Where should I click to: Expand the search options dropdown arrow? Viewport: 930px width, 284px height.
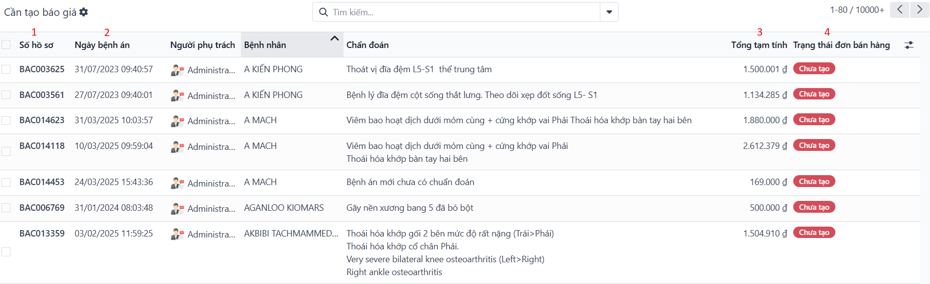[x=609, y=12]
